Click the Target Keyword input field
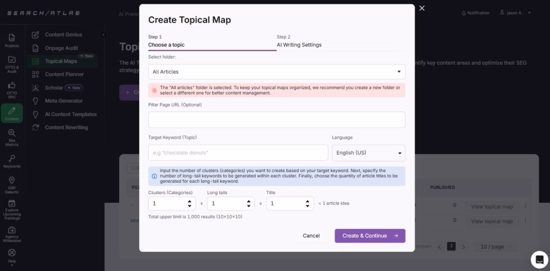The width and height of the screenshot is (550, 271). (x=238, y=153)
